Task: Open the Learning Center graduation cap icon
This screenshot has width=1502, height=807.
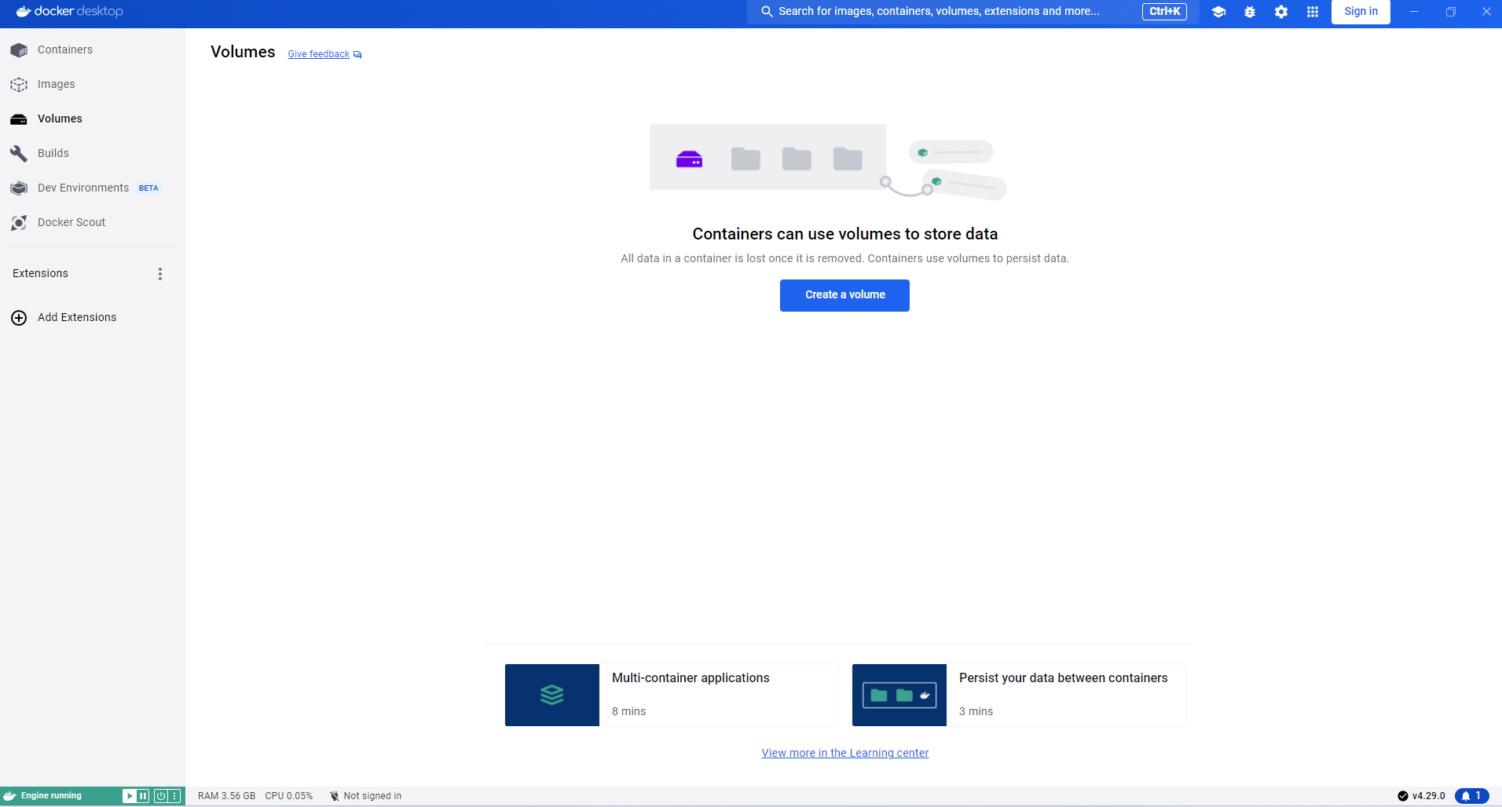Action: 1218,12
